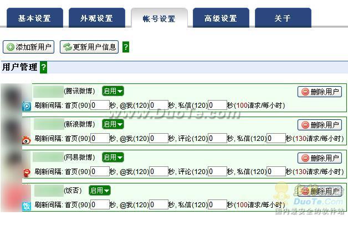The image size is (348, 226).
Task: Go to the 高级设置 tab
Action: (x=220, y=18)
